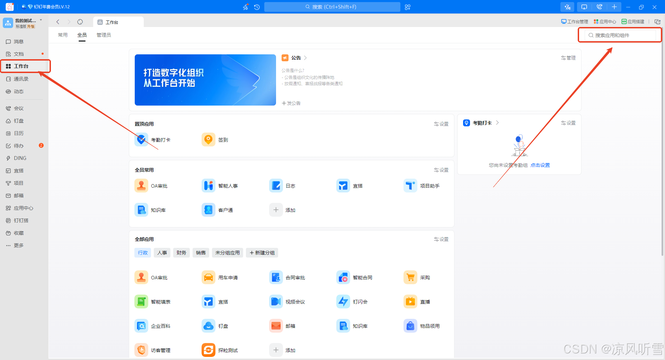665x360 pixels.
Task: Open the 签到 app icon
Action: point(208,140)
